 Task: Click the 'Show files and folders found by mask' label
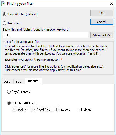click(36, 29)
